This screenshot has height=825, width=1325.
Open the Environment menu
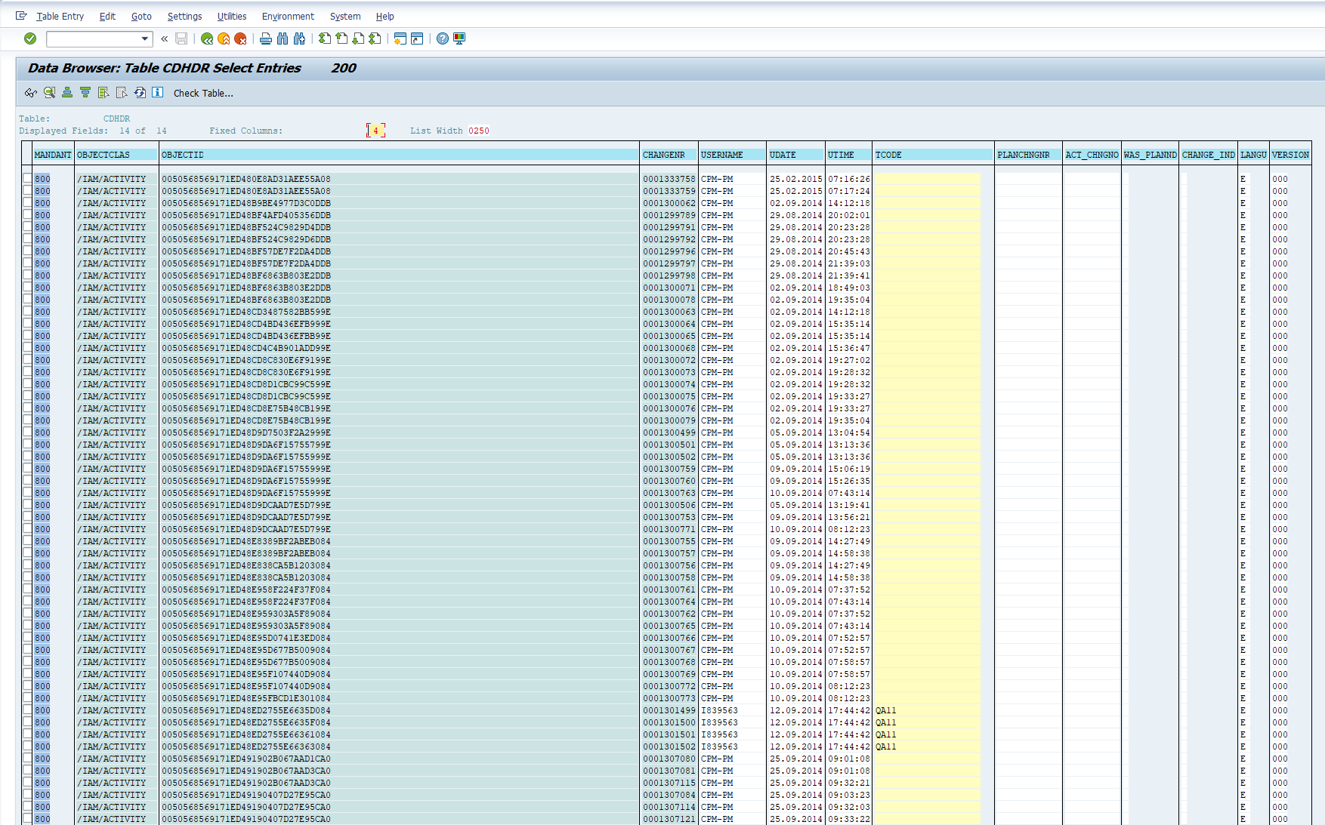point(288,16)
